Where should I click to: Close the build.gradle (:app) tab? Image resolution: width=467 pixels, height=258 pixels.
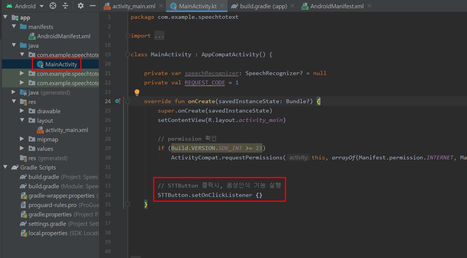(292, 6)
